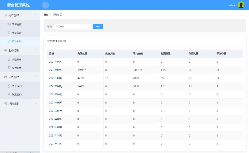Click the icon beside 消费记录

click(5, 50)
